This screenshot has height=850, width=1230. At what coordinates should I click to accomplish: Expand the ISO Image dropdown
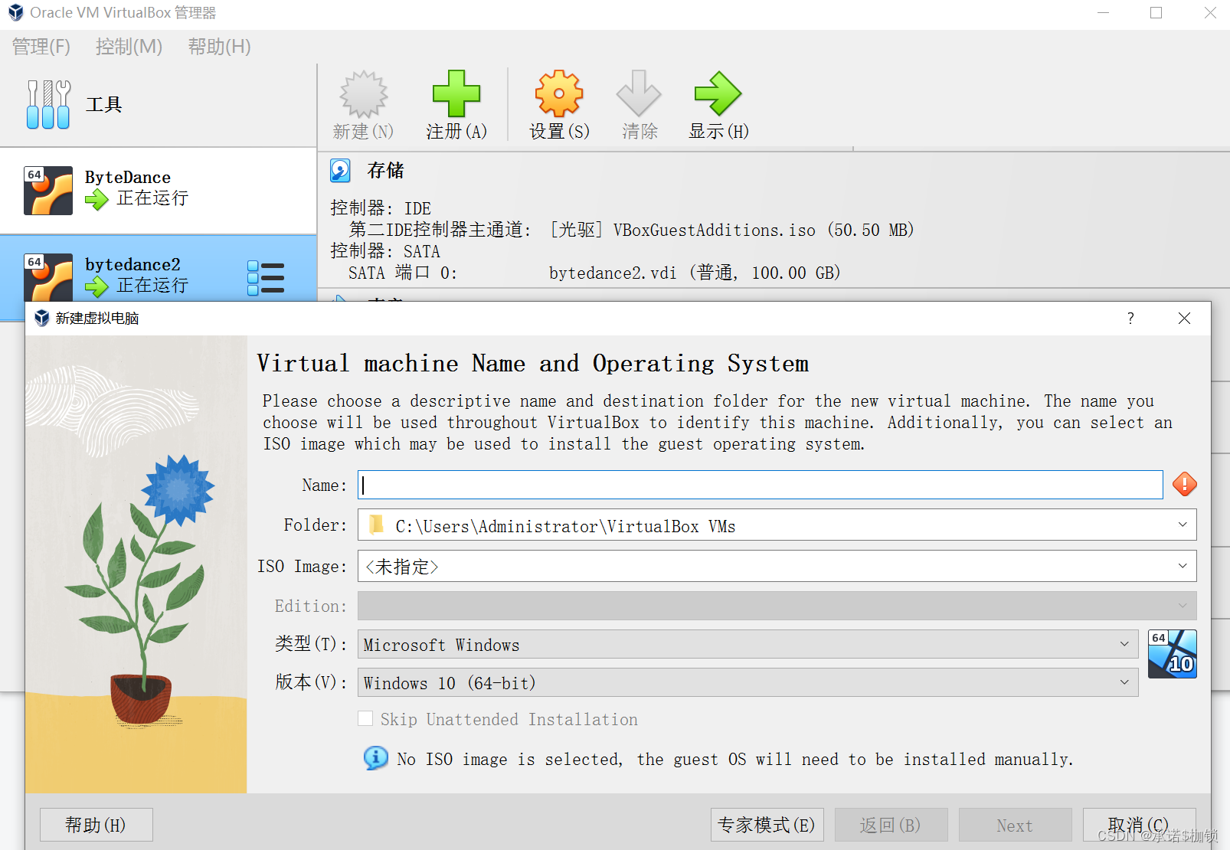coord(1183,566)
